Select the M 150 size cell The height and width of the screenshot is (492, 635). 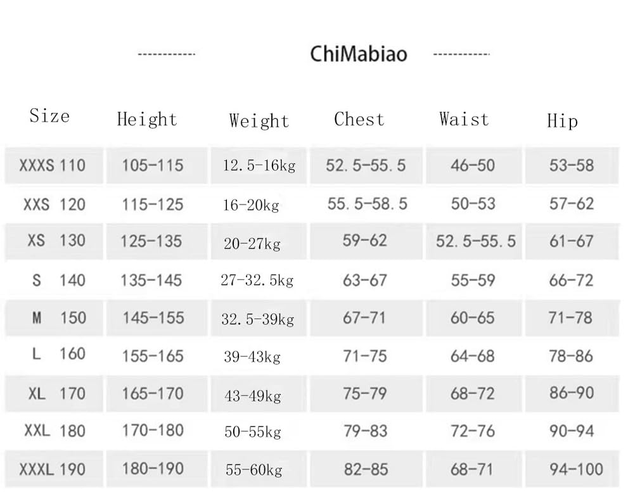59,318
